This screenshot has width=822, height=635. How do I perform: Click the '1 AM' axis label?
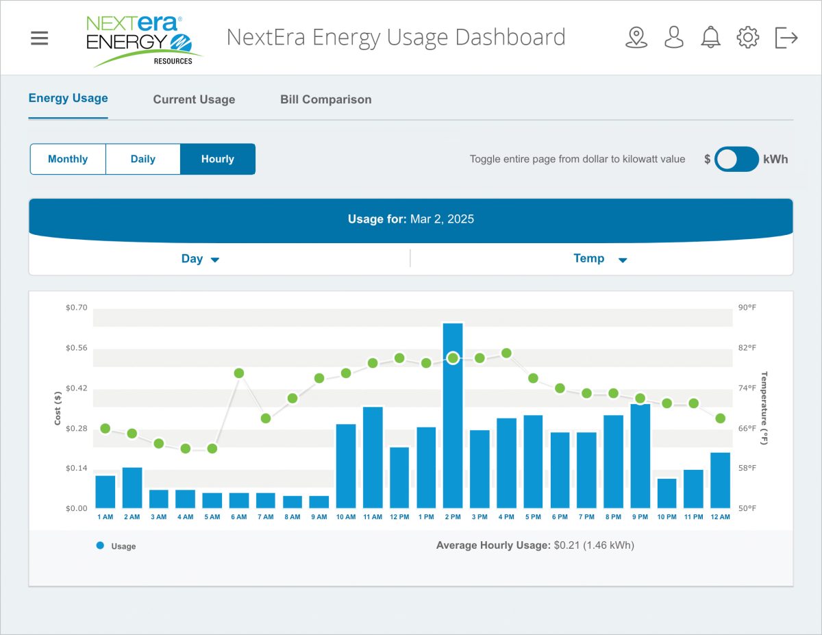105,517
